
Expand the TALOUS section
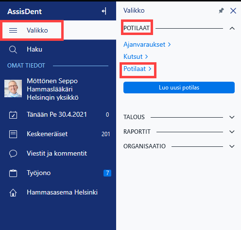[232, 117]
